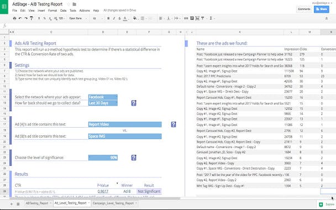
Task: Select column D header
Action: [103, 32]
